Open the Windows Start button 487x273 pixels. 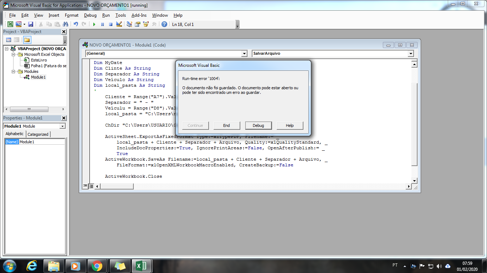click(x=10, y=266)
